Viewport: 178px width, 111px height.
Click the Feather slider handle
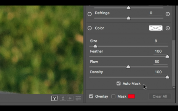tap(167, 56)
